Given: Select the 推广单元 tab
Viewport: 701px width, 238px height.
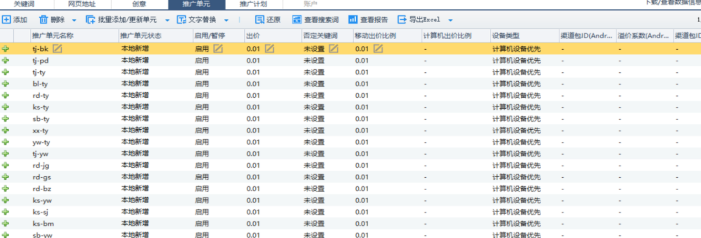Looking at the screenshot, I should [x=196, y=4].
